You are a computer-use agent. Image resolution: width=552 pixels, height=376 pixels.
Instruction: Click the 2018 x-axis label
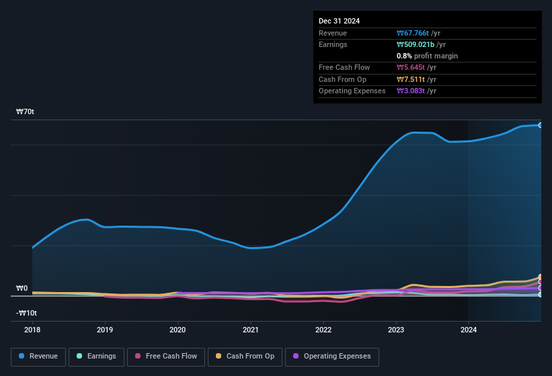point(32,330)
